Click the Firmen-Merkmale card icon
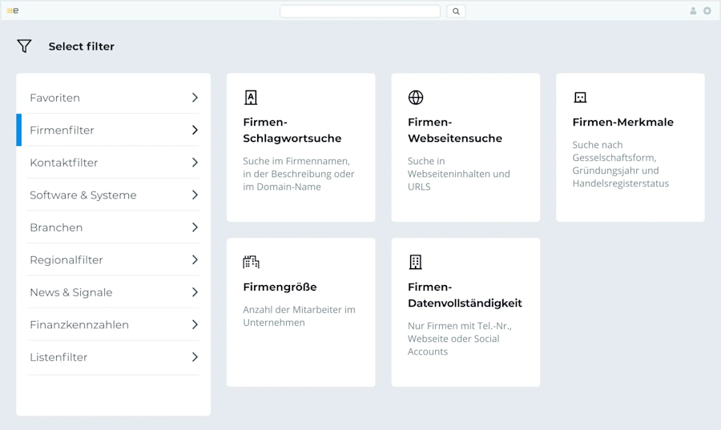This screenshot has width=721, height=430. pos(580,98)
